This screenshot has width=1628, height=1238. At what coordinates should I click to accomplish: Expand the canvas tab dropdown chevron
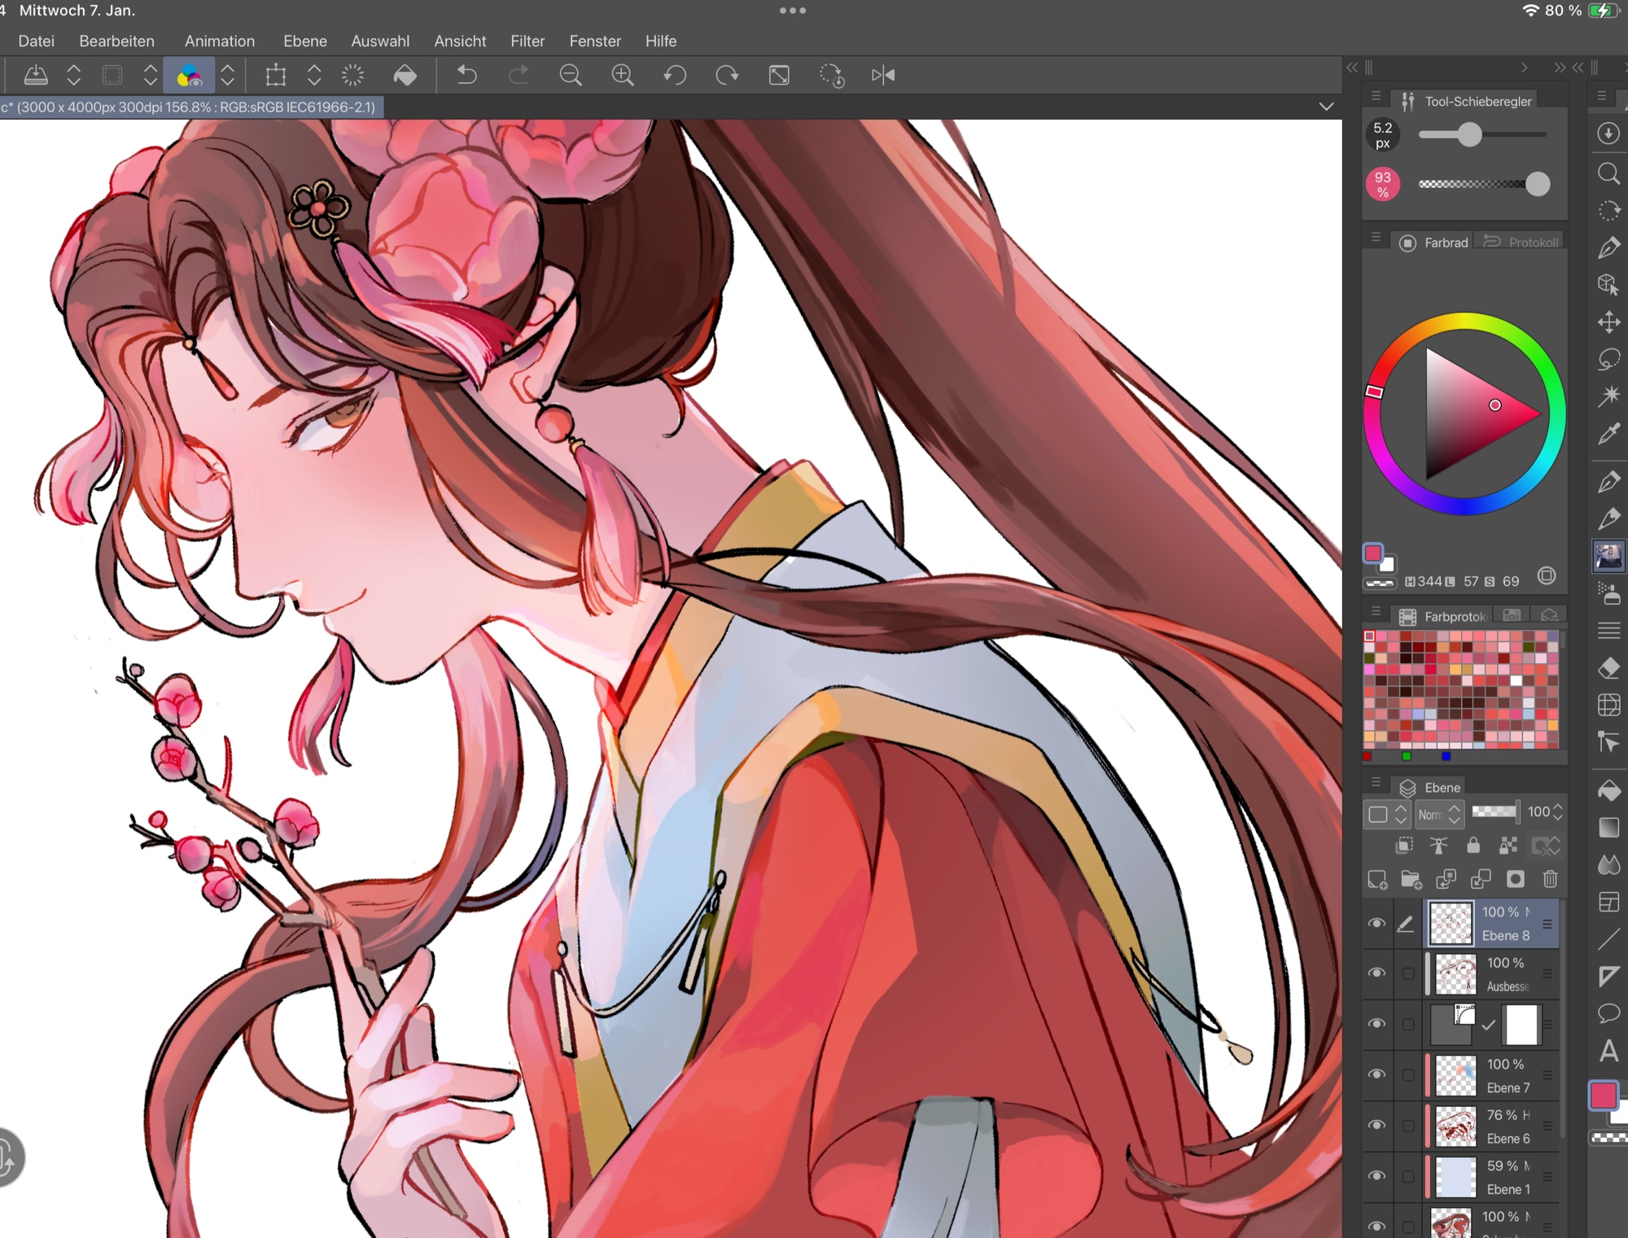click(x=1326, y=107)
